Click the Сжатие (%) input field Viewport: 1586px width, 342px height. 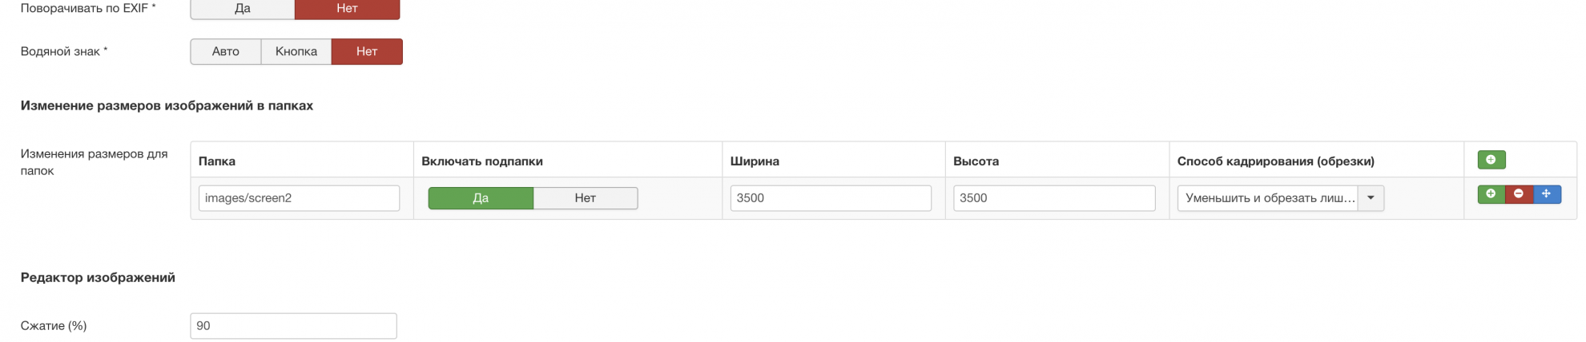293,326
